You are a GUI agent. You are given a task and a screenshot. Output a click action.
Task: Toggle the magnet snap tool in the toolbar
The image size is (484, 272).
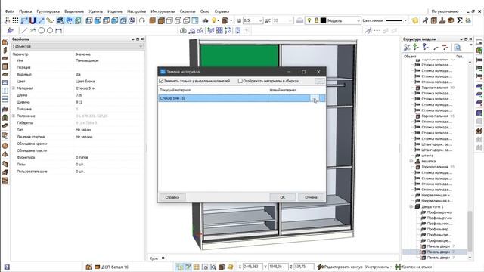click(x=33, y=20)
